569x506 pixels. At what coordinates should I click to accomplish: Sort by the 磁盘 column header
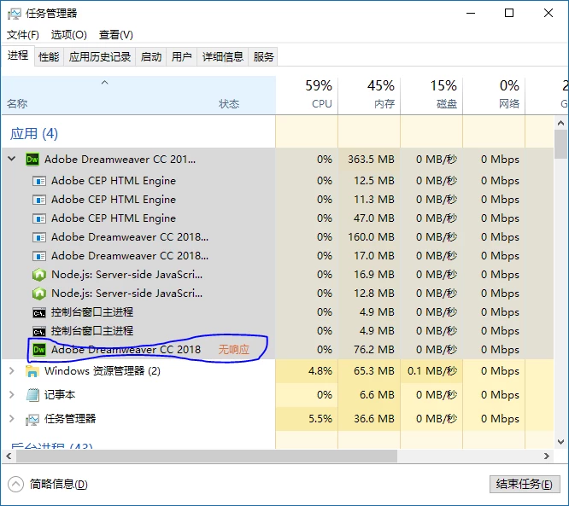pos(431,95)
